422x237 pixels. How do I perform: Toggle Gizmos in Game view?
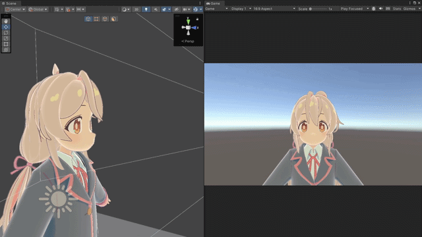(409, 9)
